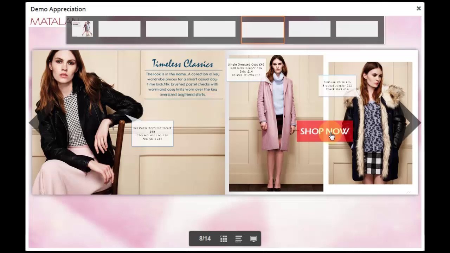Click the model photo in fur-trimmed parka
The width and height of the screenshot is (450, 253).
coord(370,123)
